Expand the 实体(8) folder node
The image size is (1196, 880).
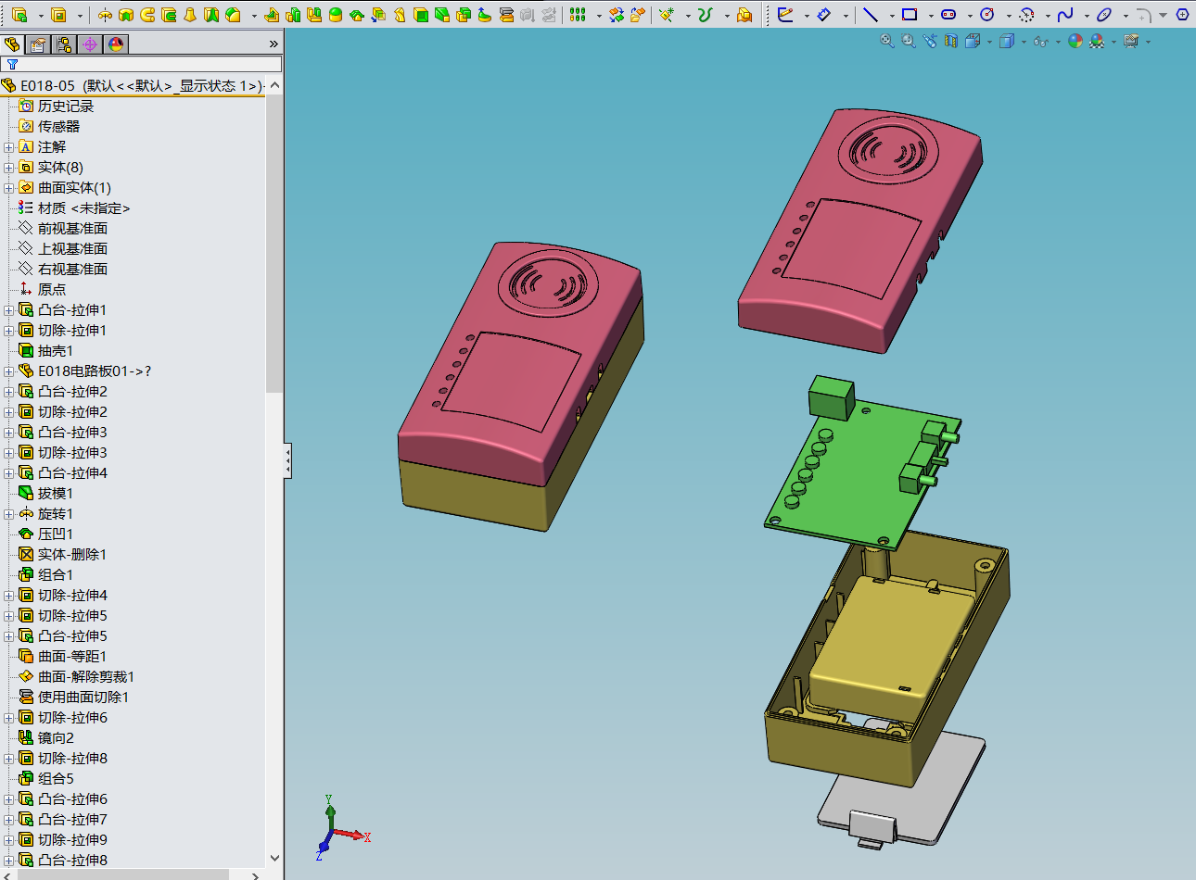pyautogui.click(x=8, y=168)
